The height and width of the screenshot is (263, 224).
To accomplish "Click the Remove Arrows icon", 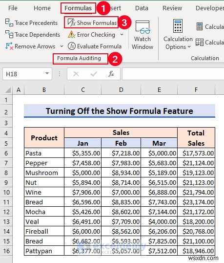I will coord(9,46).
